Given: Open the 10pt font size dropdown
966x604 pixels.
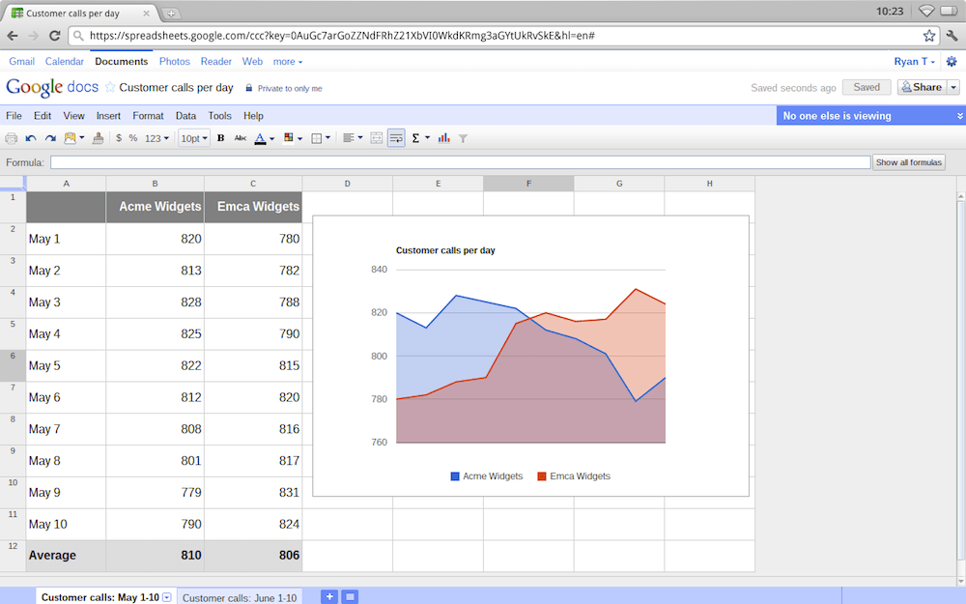Looking at the screenshot, I should click(194, 138).
